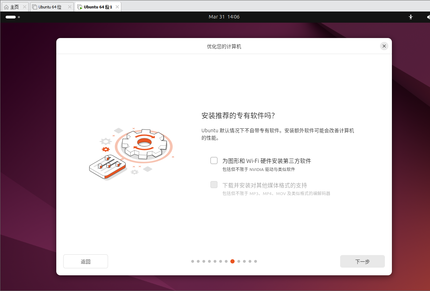Click the note about MP3、MP4、MOV codecs
Viewport: 430px width, 291px height.
pos(276,193)
